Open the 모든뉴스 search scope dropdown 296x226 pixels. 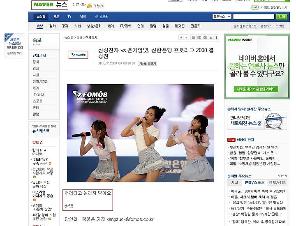pos(222,17)
